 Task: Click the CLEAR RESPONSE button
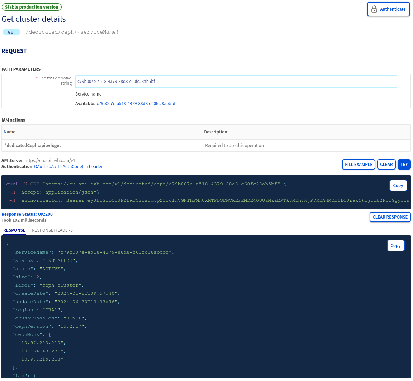pos(390,217)
